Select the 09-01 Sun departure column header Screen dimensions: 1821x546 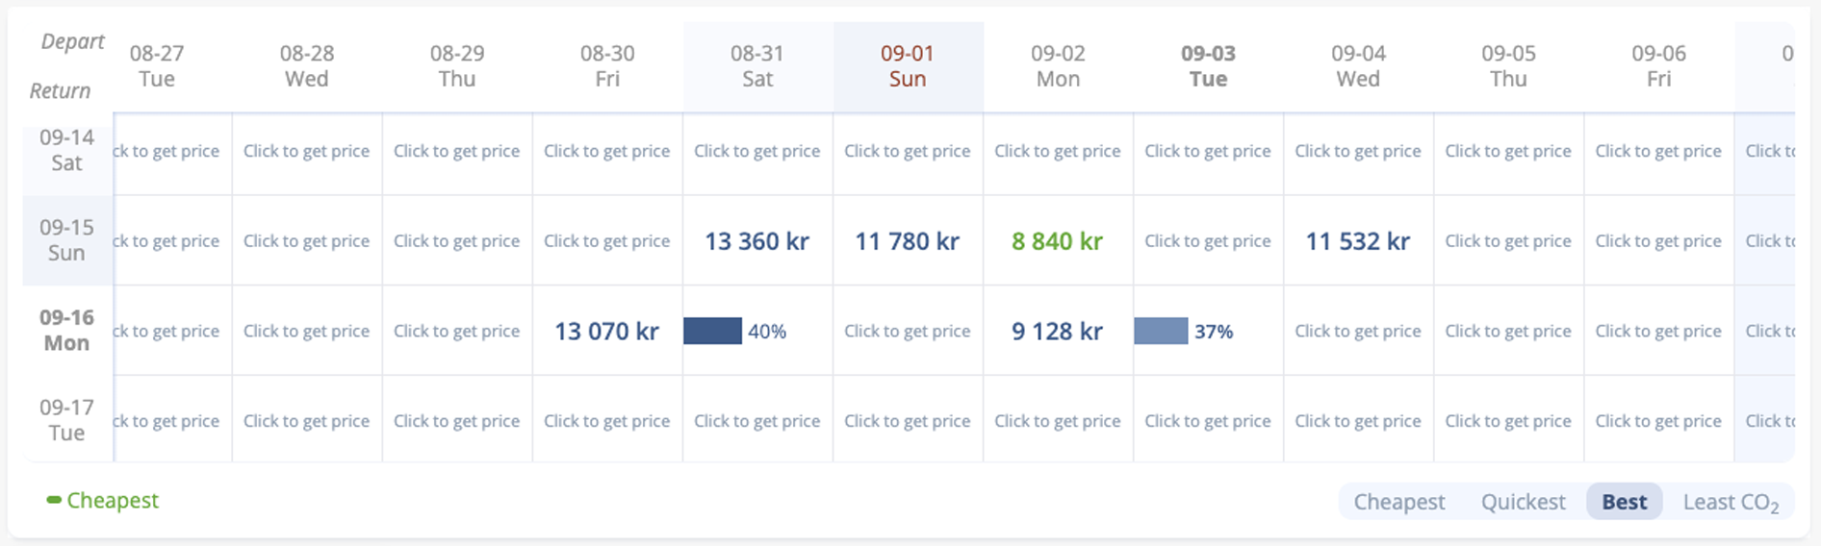(908, 66)
